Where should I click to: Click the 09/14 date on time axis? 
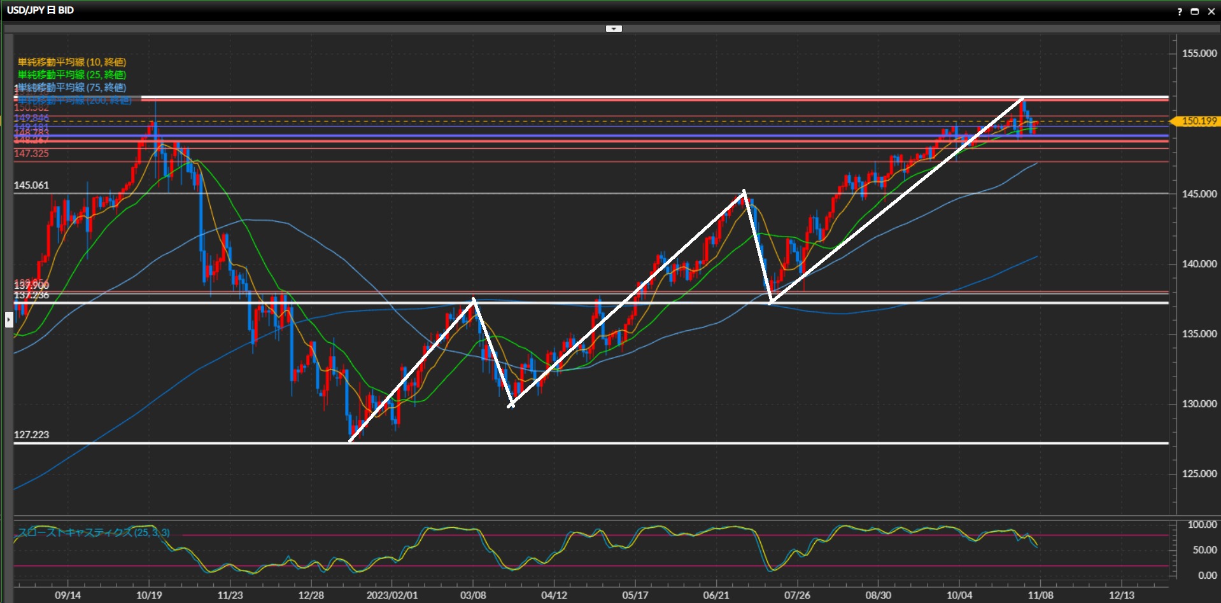coord(67,595)
